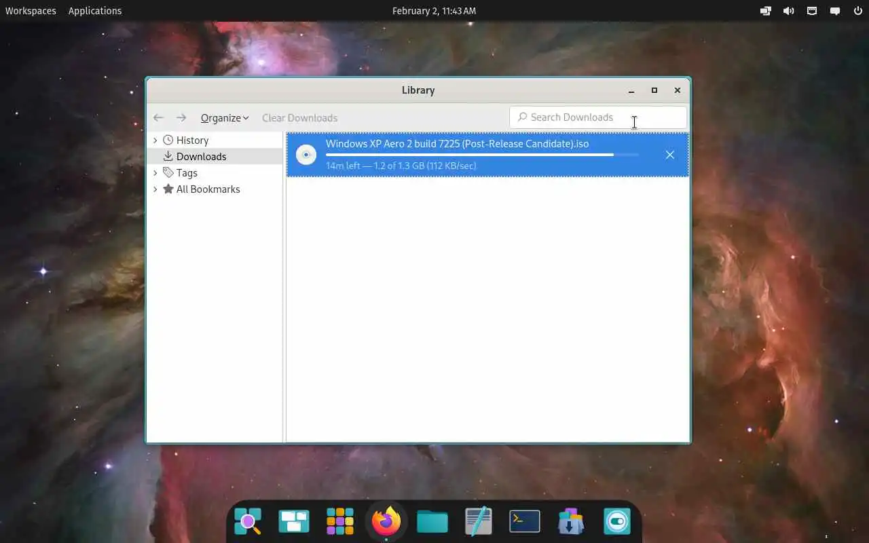Click the star icon beside All Bookmarks
Screen dimensions: 869x543
pos(168,189)
